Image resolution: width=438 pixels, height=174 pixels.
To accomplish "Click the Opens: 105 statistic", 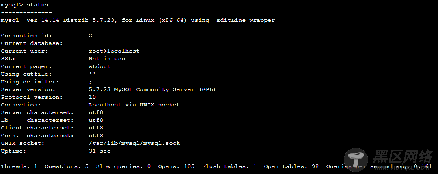I will [x=176, y=166].
